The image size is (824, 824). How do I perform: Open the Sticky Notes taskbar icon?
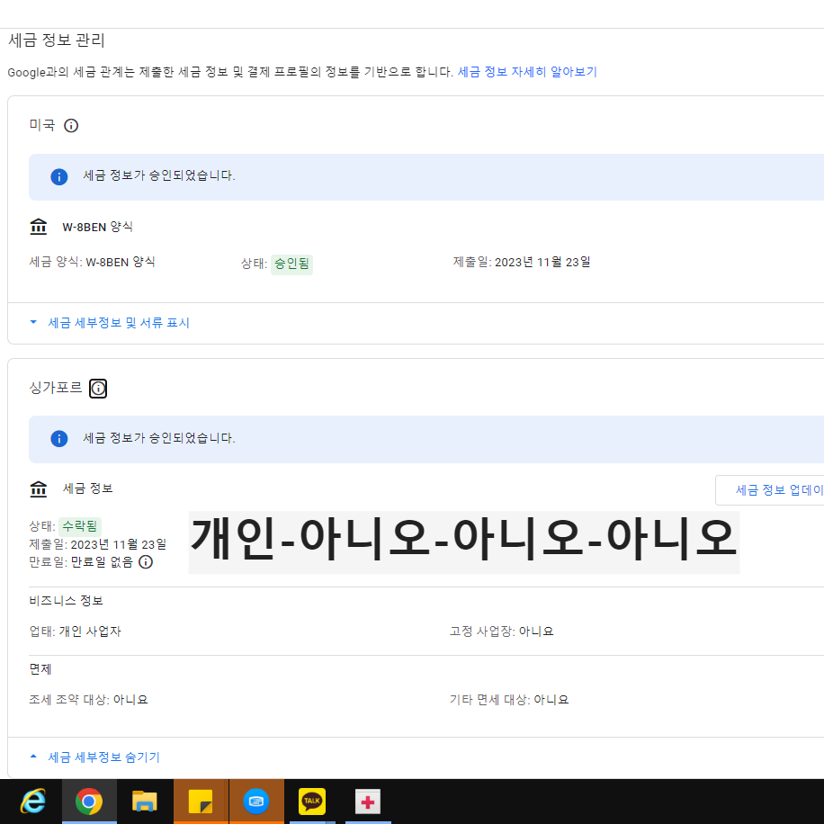point(201,802)
